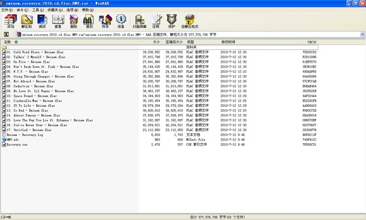Select '16. You're Never Over - Eminem.flac'
This screenshot has height=220, width=366.
coord(37,125)
